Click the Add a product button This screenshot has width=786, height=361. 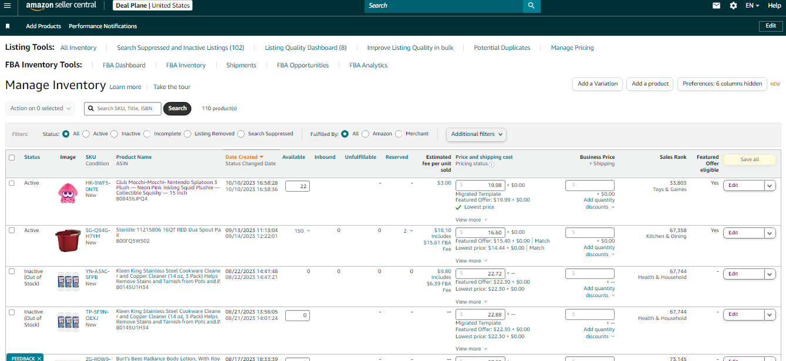(650, 84)
